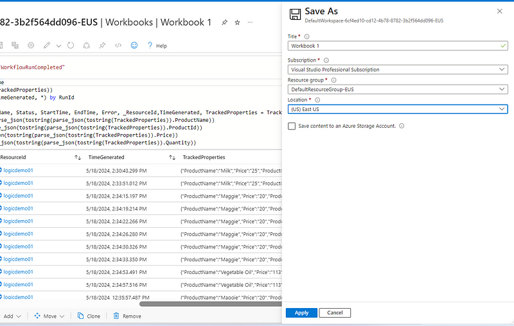Image resolution: width=514 pixels, height=326 pixels.
Task: Click the TimeGenerated column header text
Action: [106, 157]
